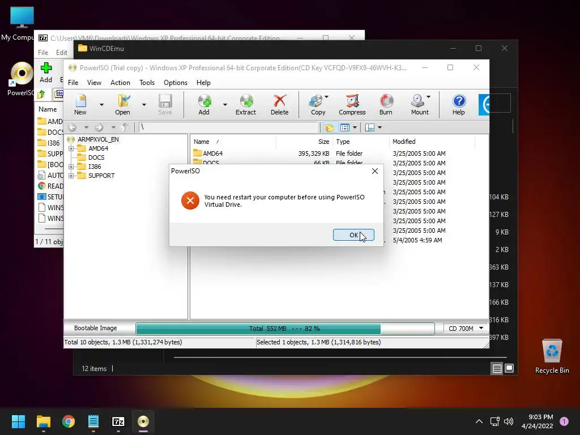Open the Action menu
The width and height of the screenshot is (580, 435).
pyautogui.click(x=120, y=83)
